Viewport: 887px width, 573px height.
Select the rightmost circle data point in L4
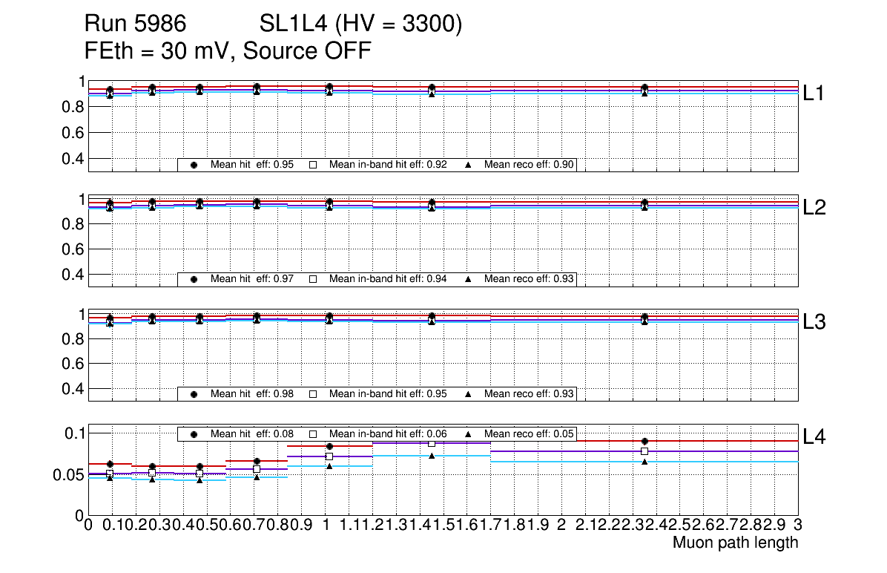point(644,441)
